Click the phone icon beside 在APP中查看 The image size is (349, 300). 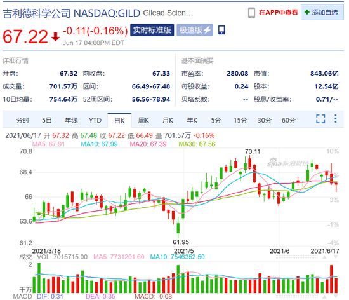(251, 13)
